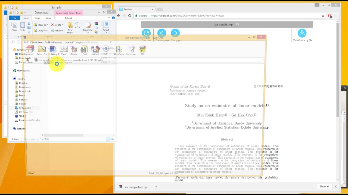Open new Chrome tab
348x195 pixels.
(160, 9)
